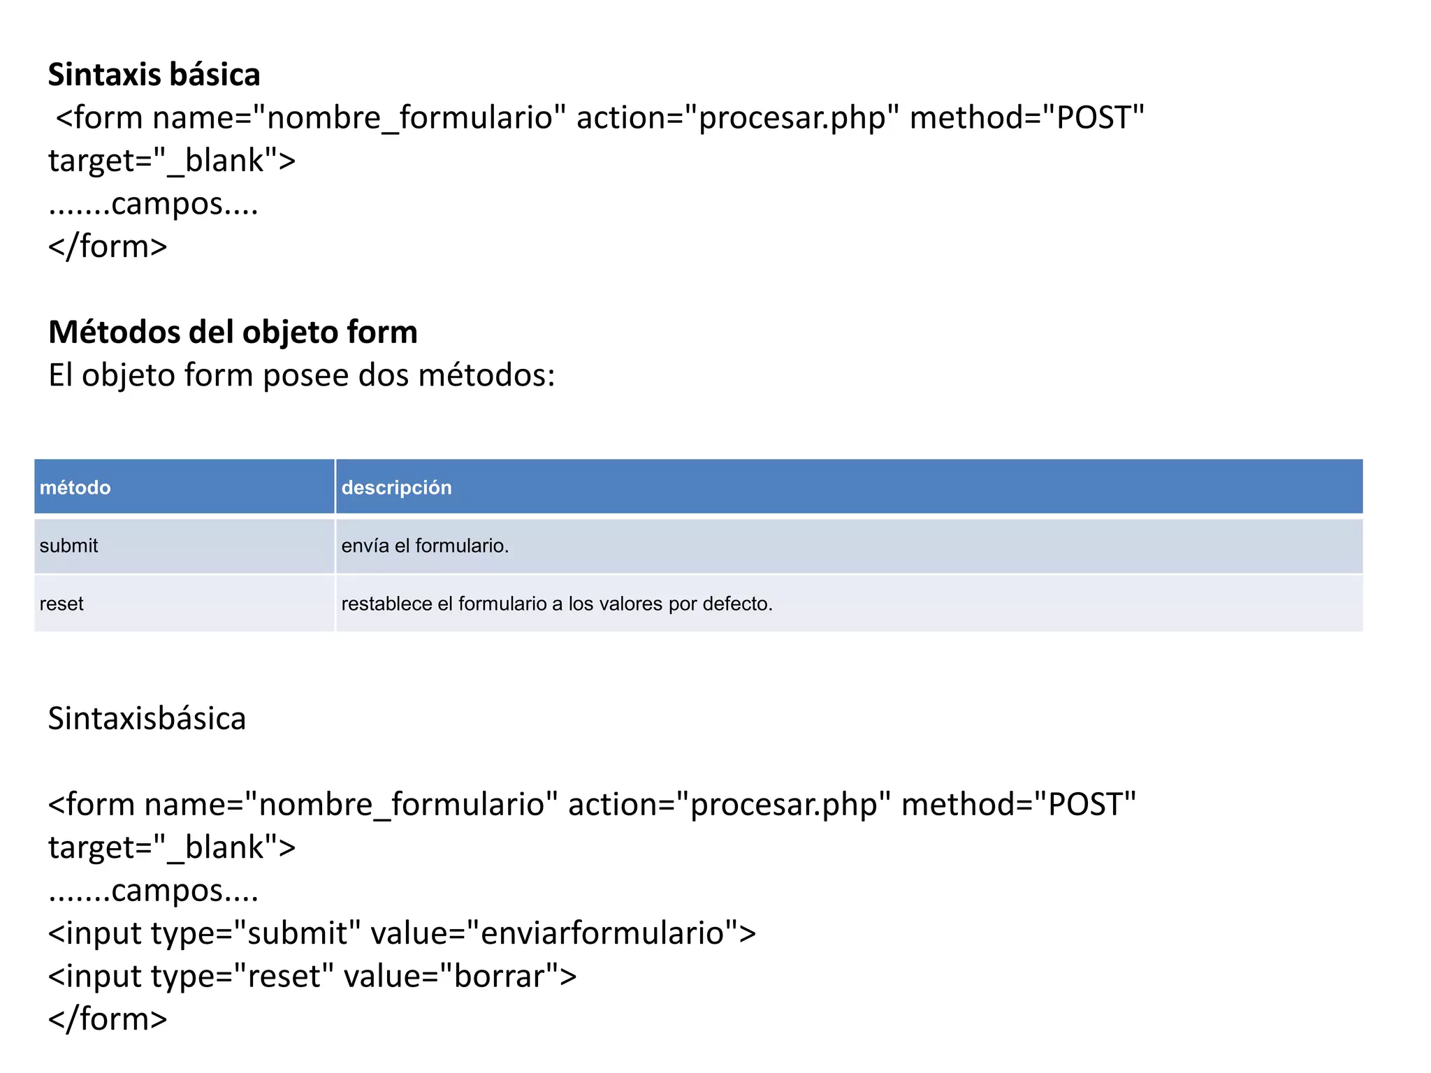This screenshot has height=1073, width=1431.
Task: Click the ".......campos...." line above the table
Action: tap(153, 204)
